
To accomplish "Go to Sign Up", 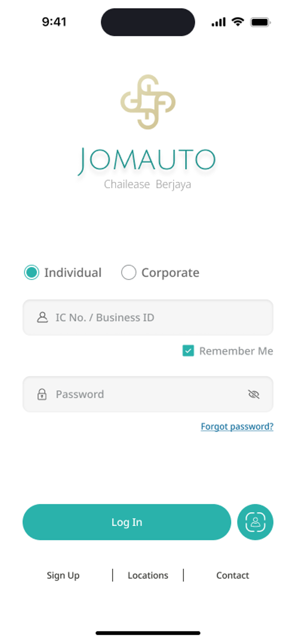I will (x=63, y=575).
